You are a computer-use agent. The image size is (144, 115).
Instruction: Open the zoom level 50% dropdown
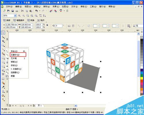[15, 16]
